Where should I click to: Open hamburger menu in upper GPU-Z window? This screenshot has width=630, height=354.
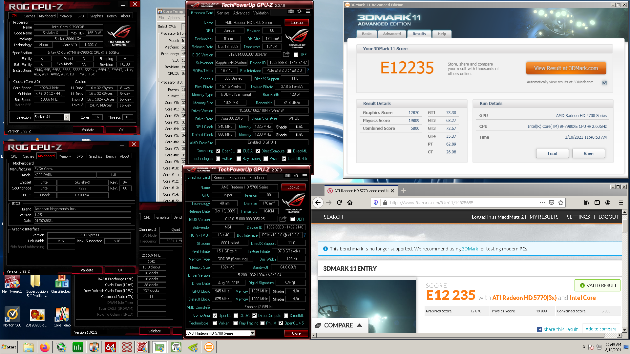tap(308, 11)
